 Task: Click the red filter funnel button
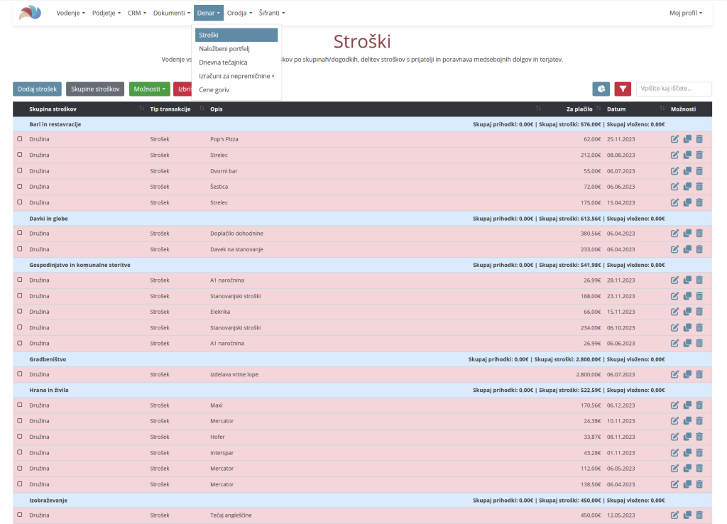click(x=623, y=89)
